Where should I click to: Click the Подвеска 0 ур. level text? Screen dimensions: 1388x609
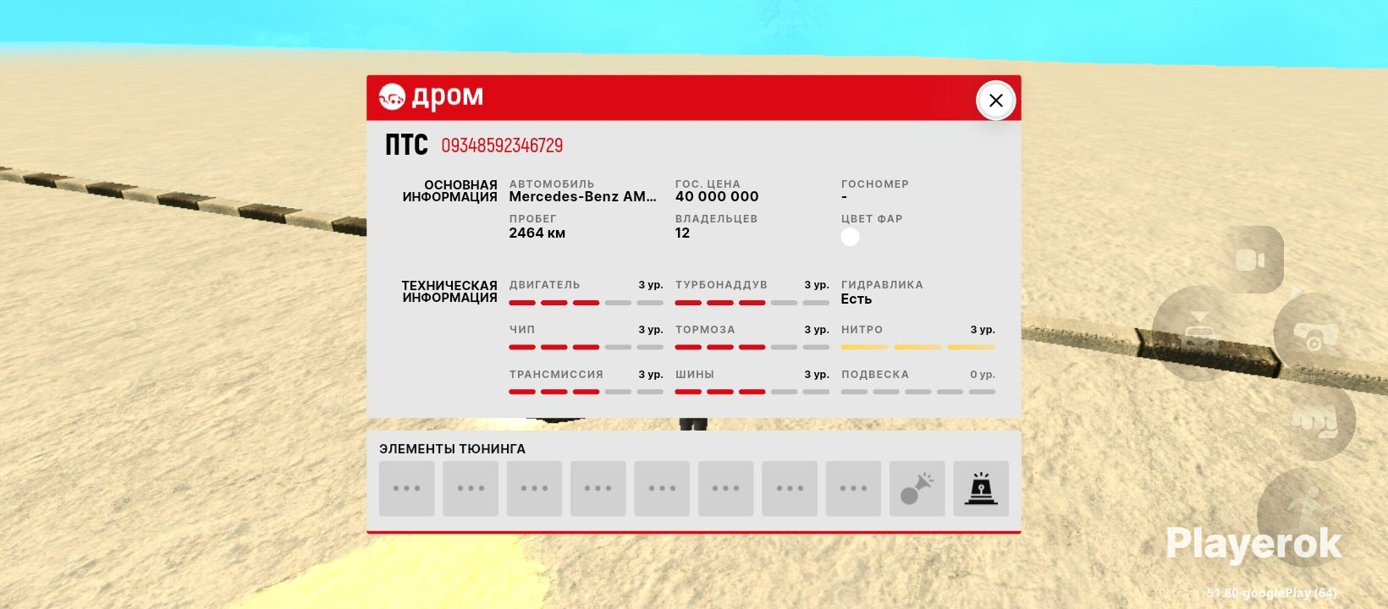(983, 374)
